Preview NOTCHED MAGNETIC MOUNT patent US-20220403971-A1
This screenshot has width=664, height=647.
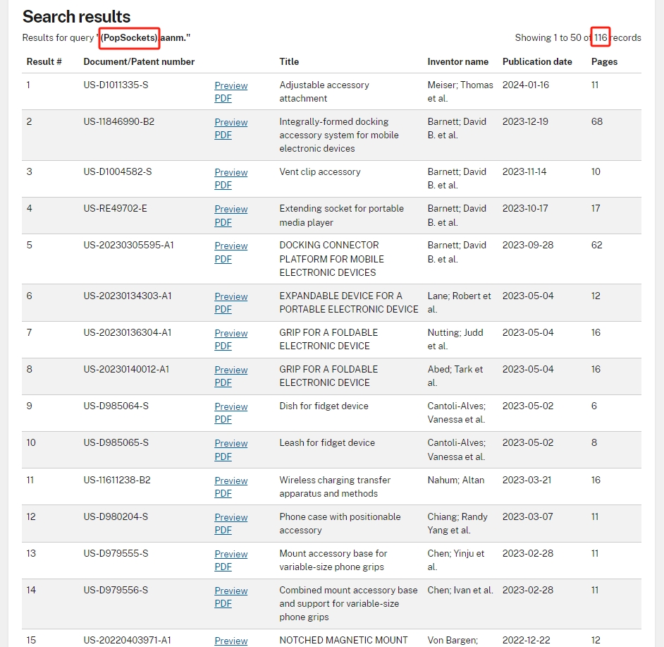[x=230, y=641]
